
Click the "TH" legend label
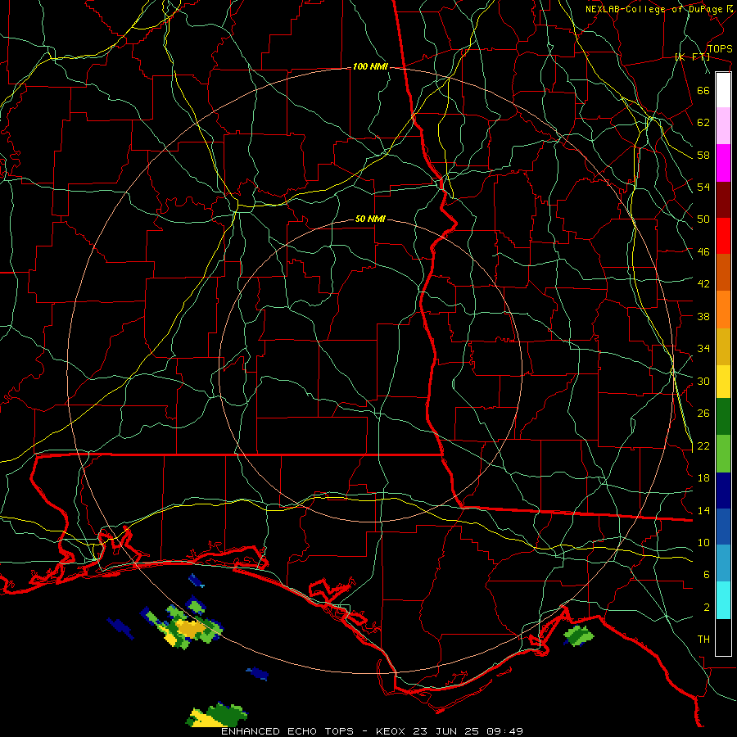pos(703,640)
